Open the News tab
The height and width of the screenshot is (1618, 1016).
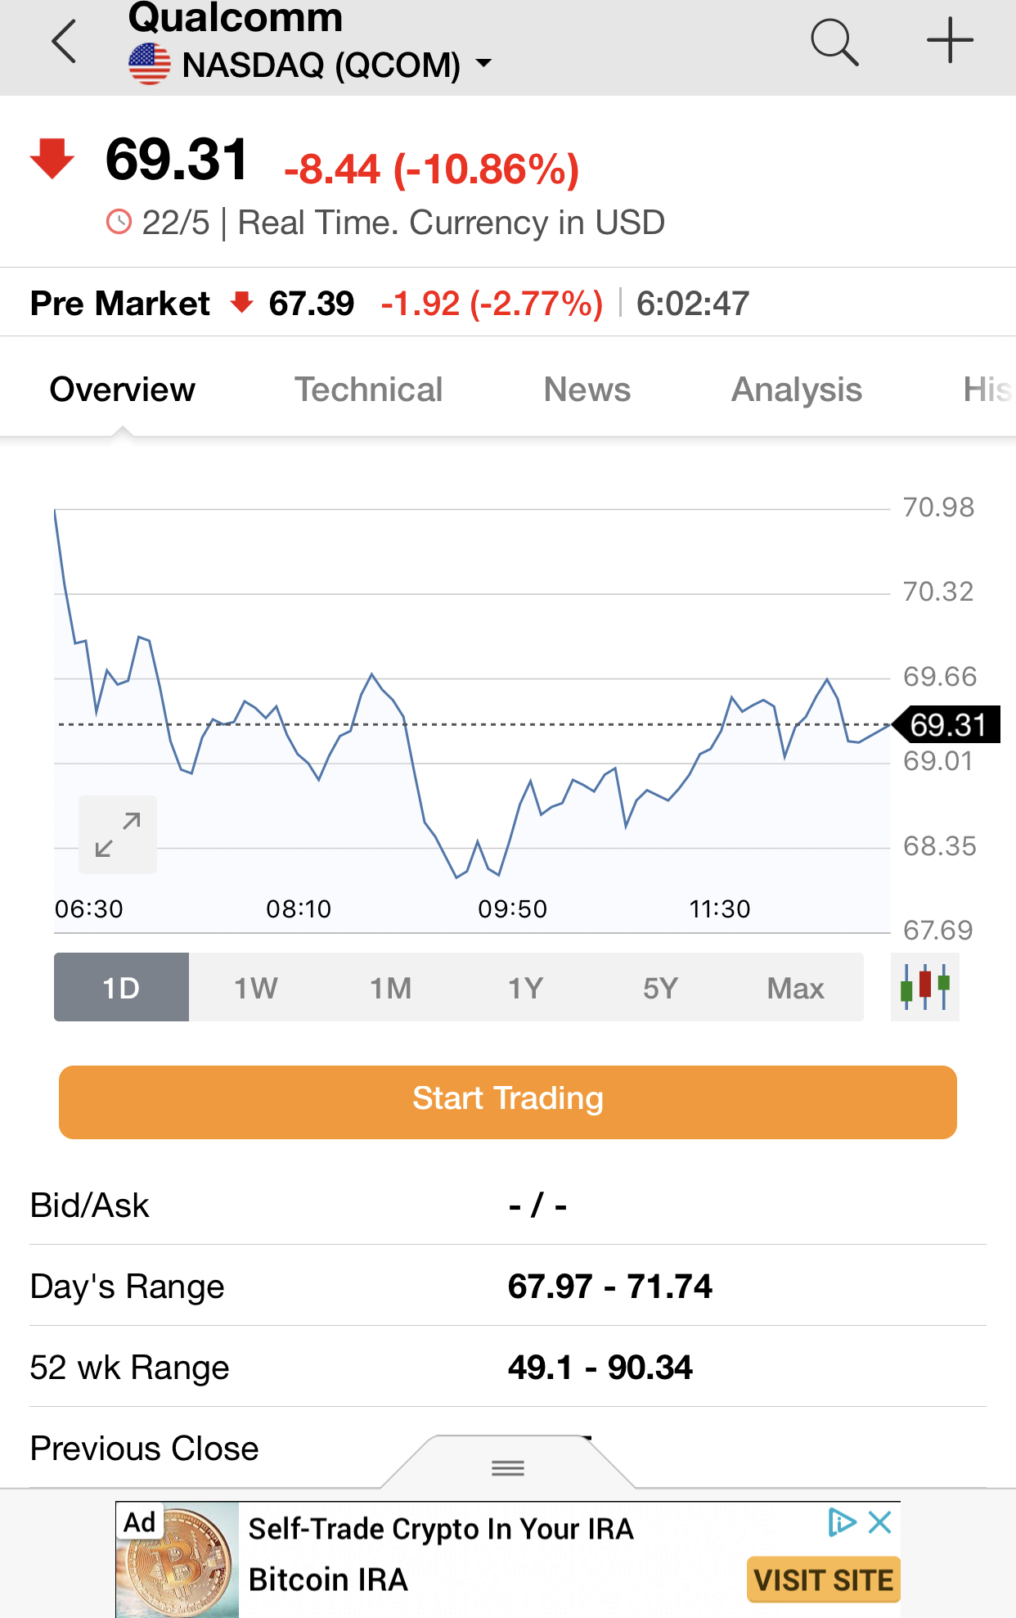tap(587, 390)
